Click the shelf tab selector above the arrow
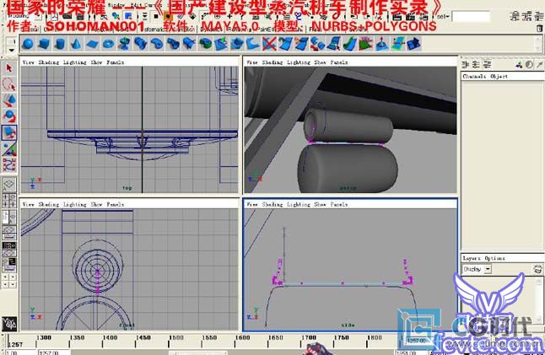545x355 pixels. (12, 41)
